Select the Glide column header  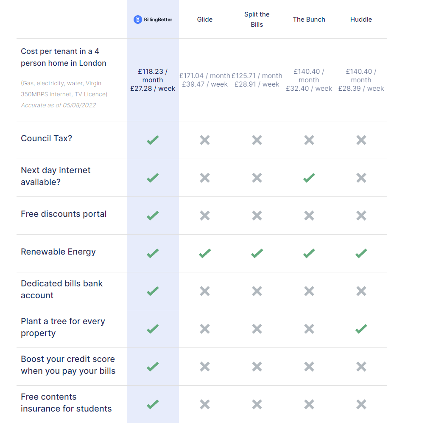(205, 20)
